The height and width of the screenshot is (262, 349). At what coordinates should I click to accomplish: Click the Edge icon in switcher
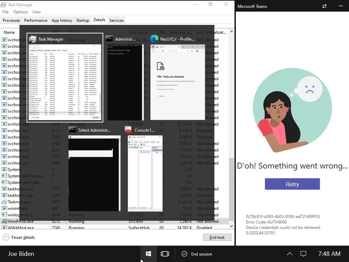[x=154, y=39]
